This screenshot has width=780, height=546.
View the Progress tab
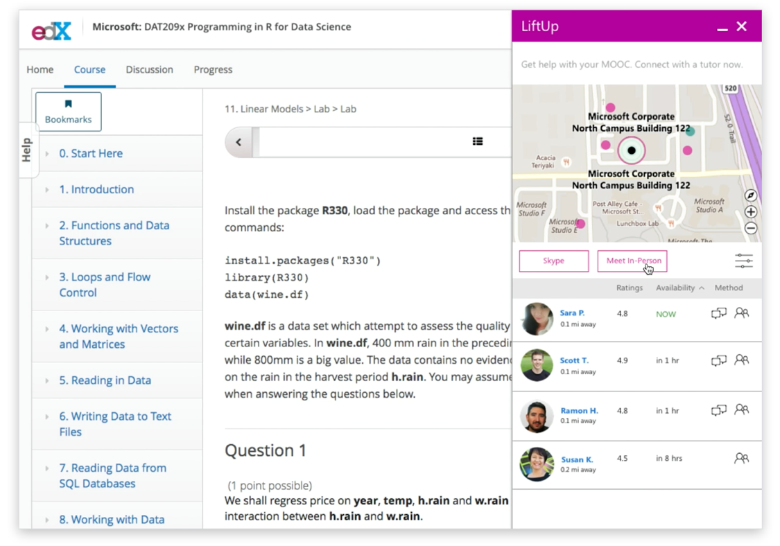click(x=213, y=69)
